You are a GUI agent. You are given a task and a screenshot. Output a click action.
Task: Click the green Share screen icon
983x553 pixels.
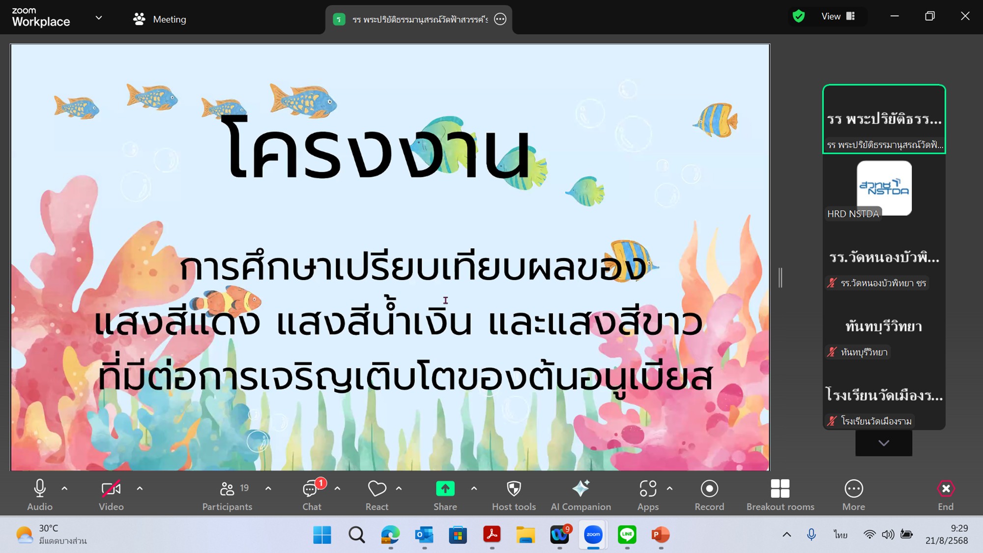tap(445, 489)
